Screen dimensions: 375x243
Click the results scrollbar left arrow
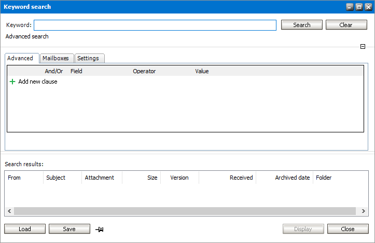9,211
